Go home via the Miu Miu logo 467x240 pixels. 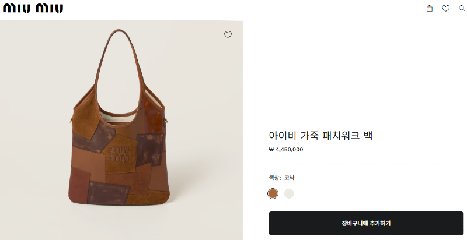tap(33, 8)
